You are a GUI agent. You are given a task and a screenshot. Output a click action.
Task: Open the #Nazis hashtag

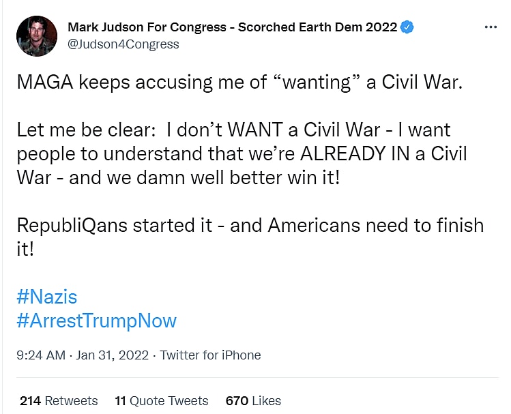46,297
